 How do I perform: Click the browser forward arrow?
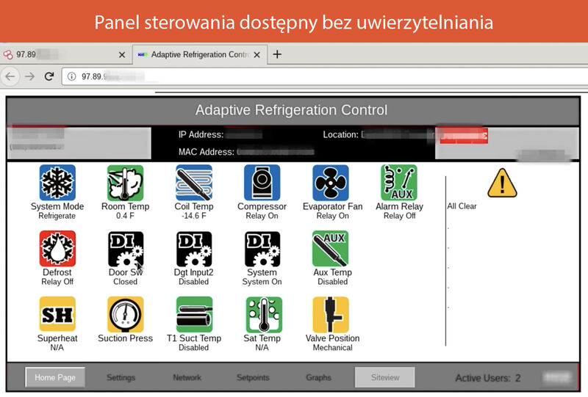tap(29, 77)
